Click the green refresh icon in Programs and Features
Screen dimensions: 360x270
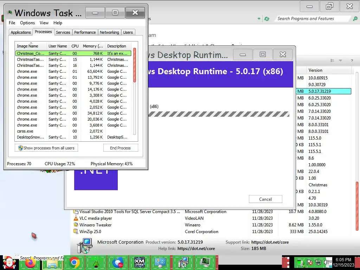coord(266,19)
